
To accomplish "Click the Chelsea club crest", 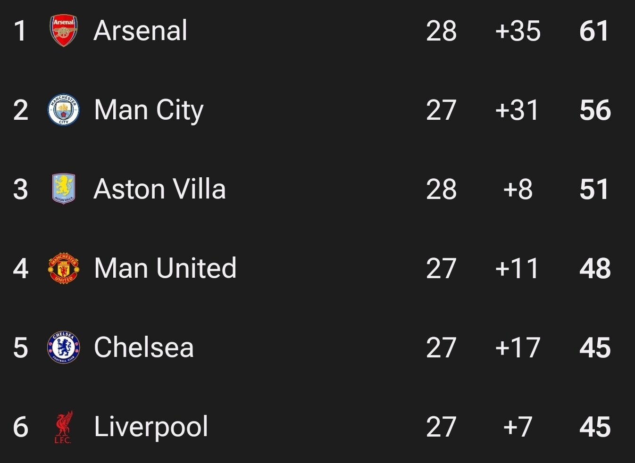I will point(64,347).
